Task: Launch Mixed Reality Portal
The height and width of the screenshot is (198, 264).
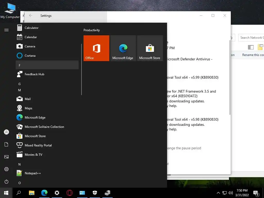Action: point(47,145)
